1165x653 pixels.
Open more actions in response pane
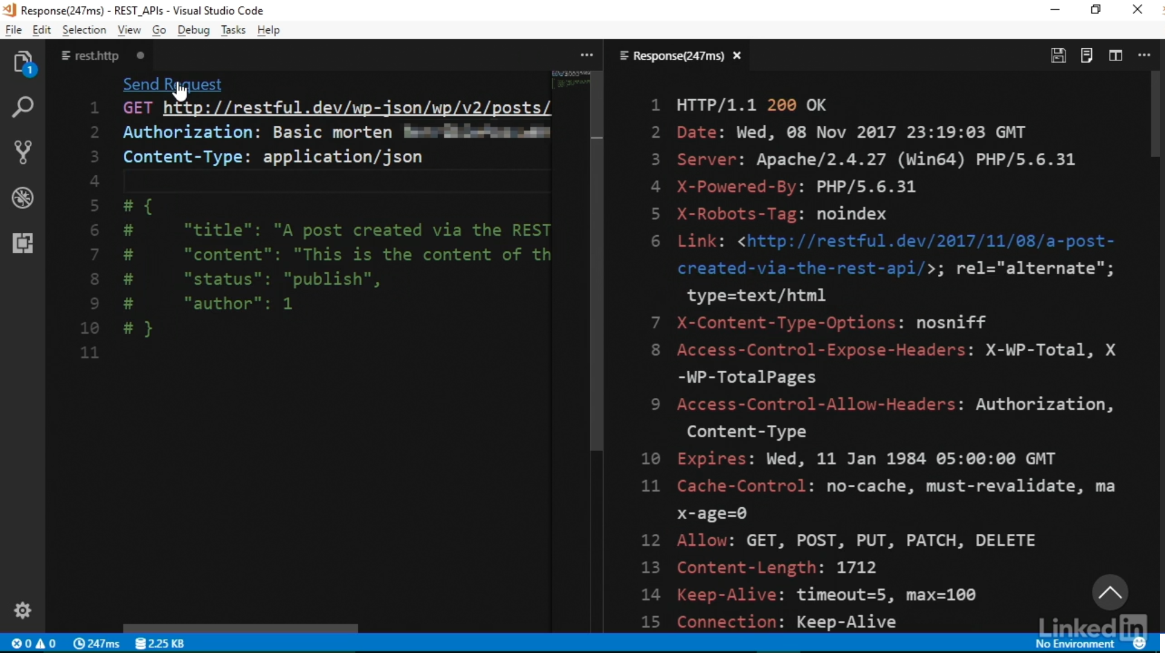pyautogui.click(x=1144, y=55)
